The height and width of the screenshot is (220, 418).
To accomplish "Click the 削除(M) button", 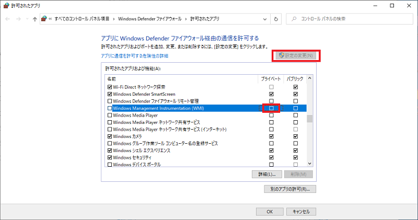I will [298, 174].
